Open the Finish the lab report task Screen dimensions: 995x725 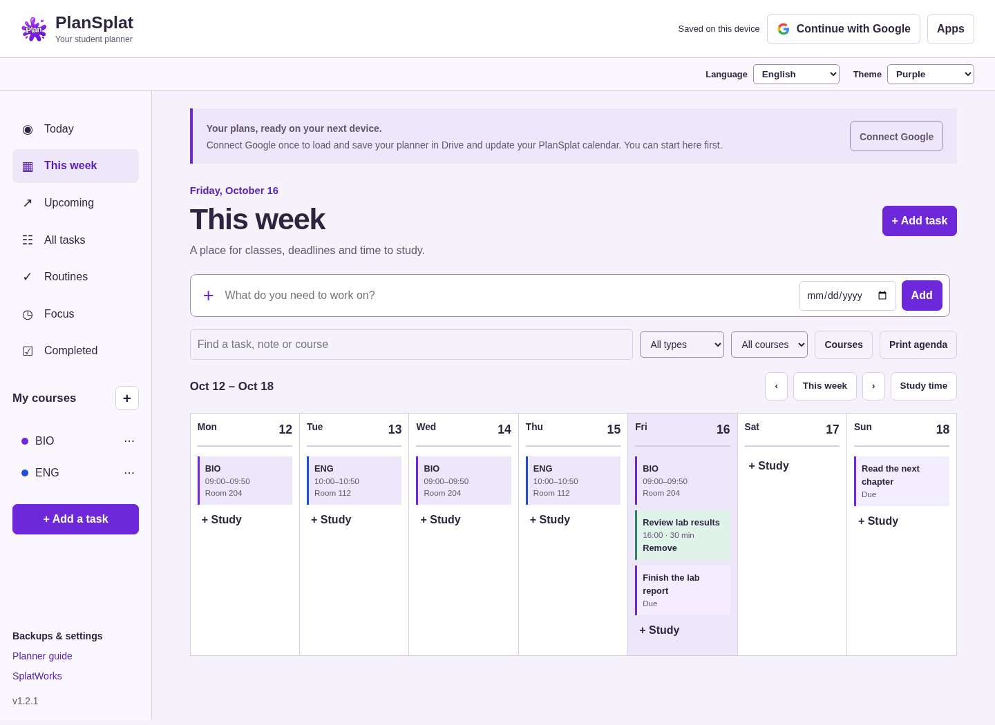[683, 590]
